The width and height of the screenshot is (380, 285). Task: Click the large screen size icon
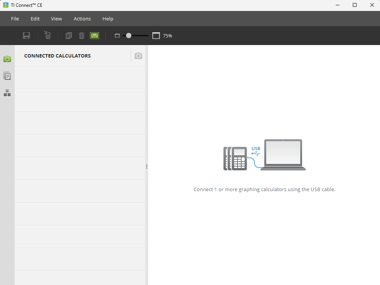(156, 36)
